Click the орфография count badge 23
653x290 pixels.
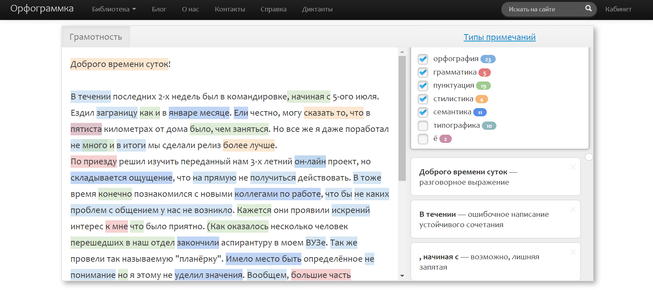point(488,59)
